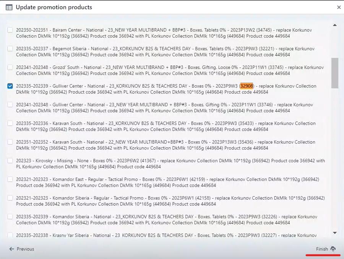The height and width of the screenshot is (259, 344).
Task: Click the Gulliver Center 202341-202348 row text
Action: click(x=164, y=108)
